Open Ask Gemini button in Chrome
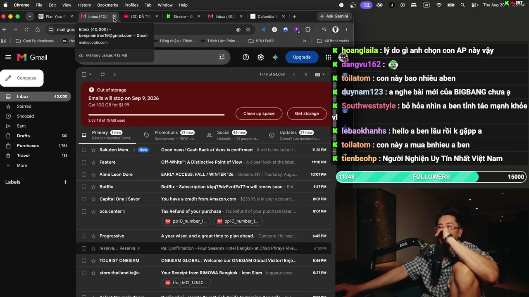The height and width of the screenshot is (297, 529). click(x=334, y=16)
